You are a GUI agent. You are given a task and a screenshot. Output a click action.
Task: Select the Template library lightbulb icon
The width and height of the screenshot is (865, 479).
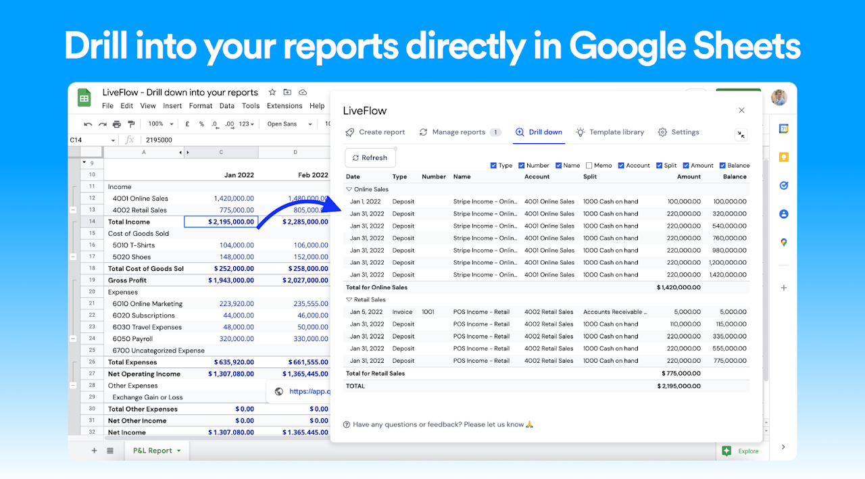[x=580, y=132]
